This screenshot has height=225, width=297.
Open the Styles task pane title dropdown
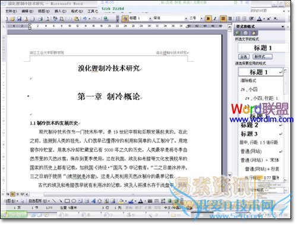point(283,26)
